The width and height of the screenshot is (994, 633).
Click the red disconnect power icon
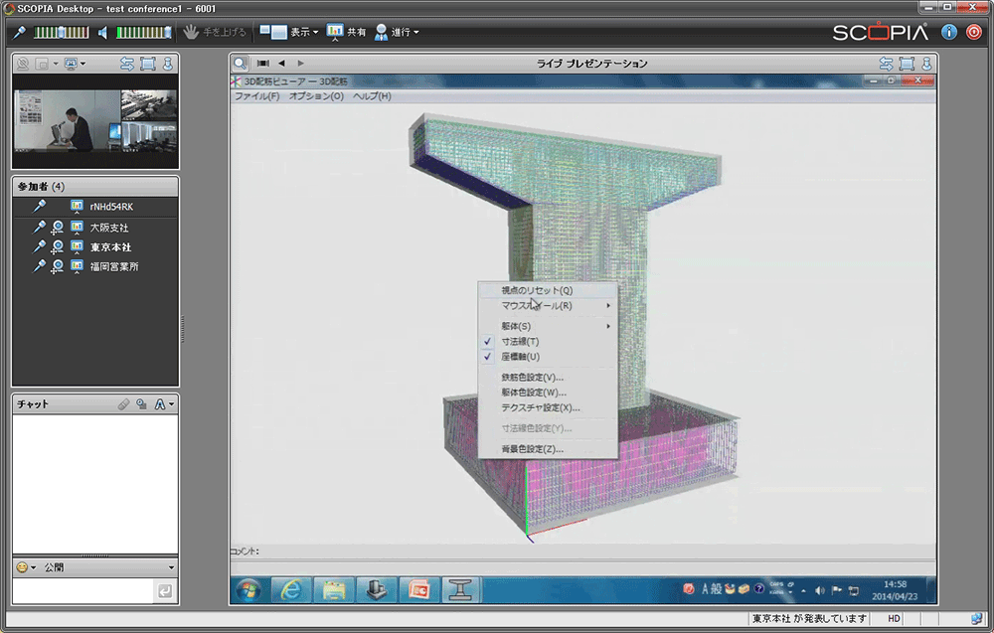[974, 32]
